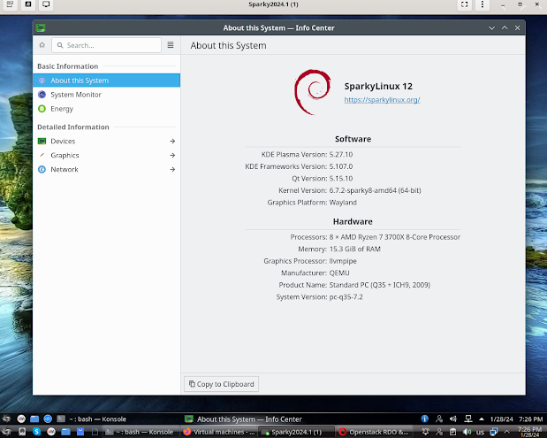Screen dimensions: 547x438
Task: Expand the Devices arrow
Action: click(172, 141)
